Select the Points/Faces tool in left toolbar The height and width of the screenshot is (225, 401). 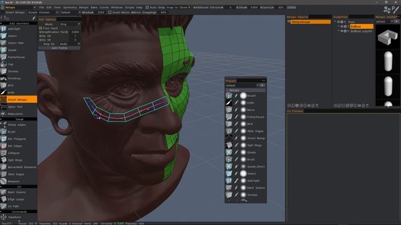coord(18,57)
